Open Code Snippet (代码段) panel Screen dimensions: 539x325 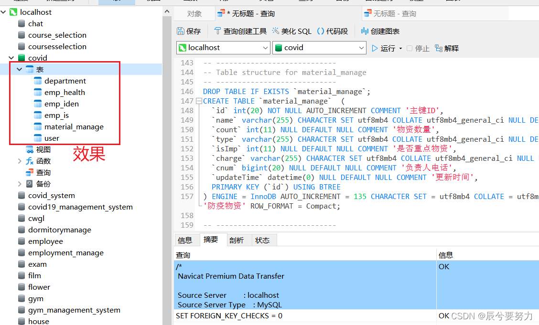coord(333,31)
